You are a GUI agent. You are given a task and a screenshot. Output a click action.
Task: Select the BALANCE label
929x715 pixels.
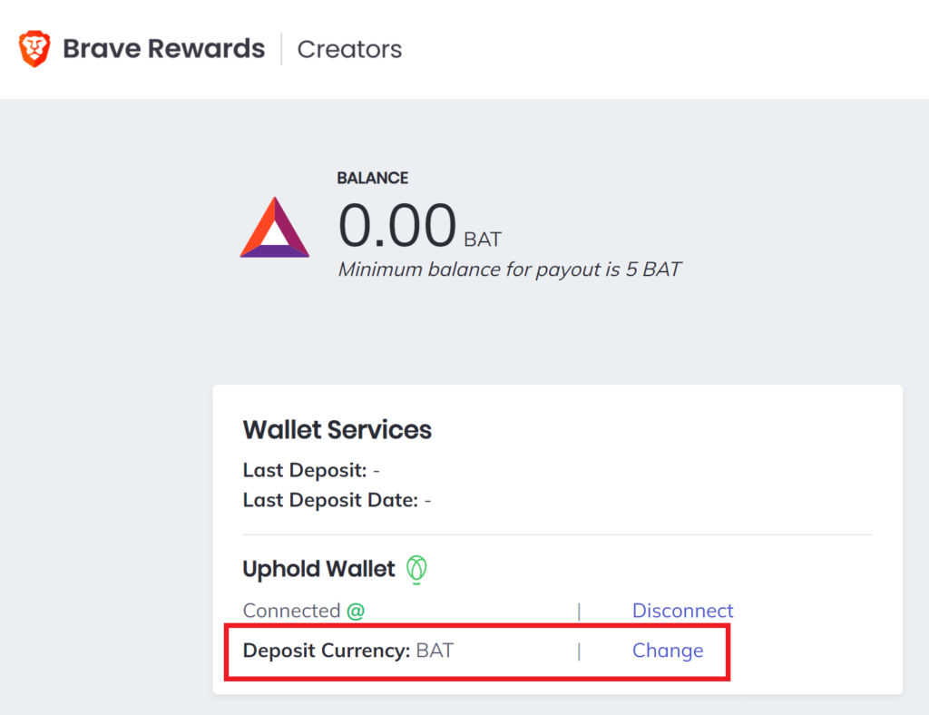(x=372, y=178)
